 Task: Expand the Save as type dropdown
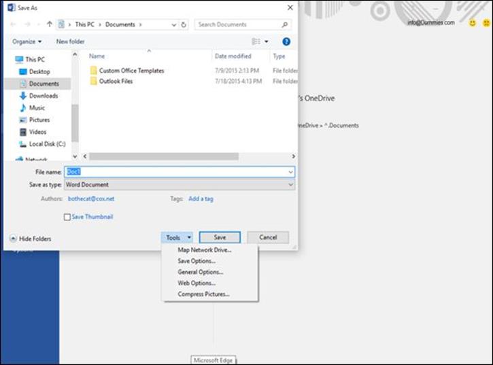(180, 185)
